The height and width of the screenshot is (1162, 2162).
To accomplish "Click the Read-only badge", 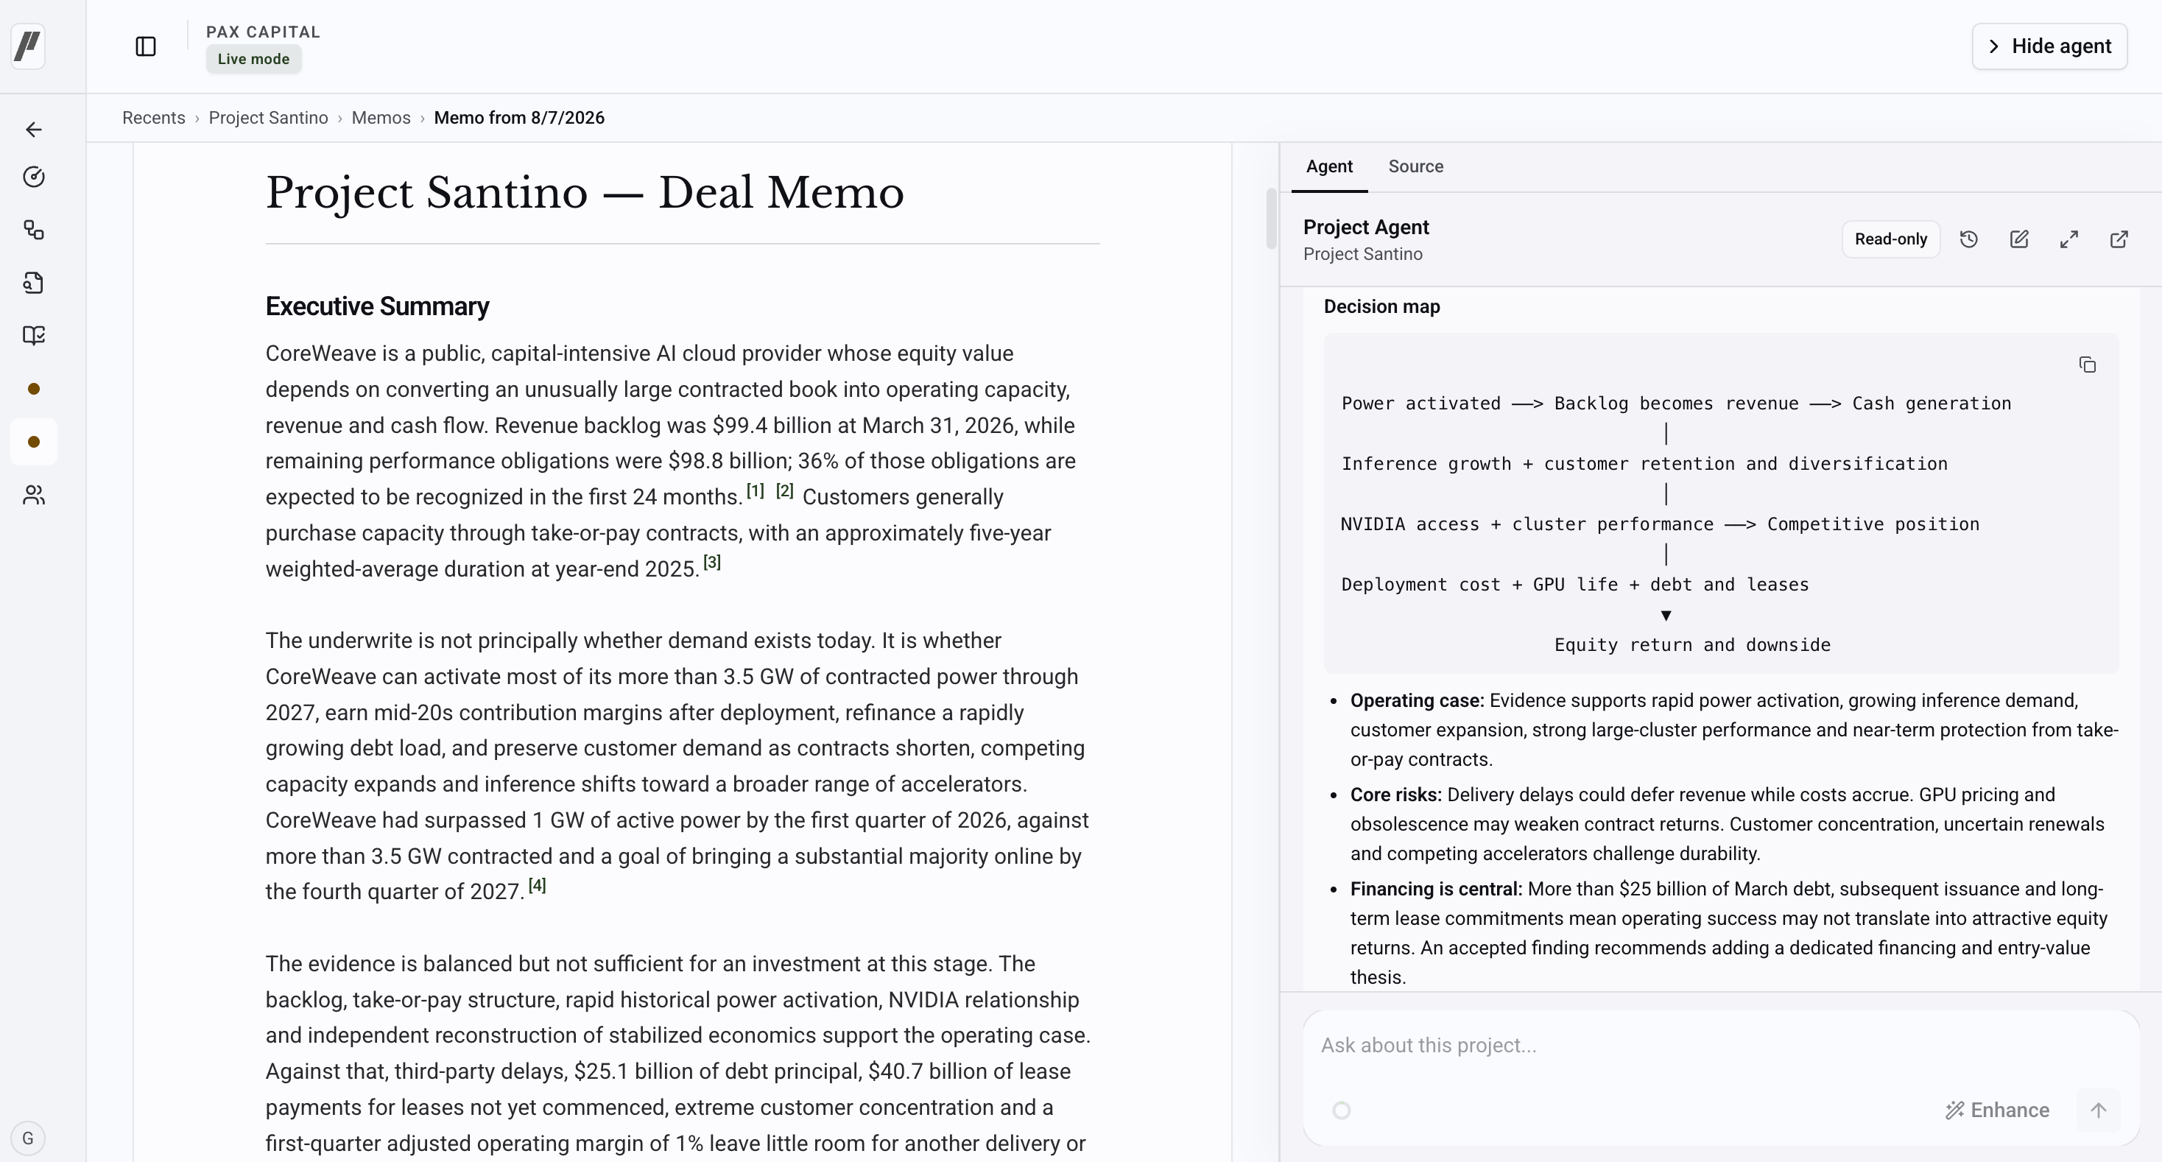I will (x=1891, y=239).
